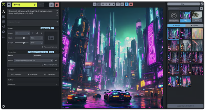Screen dimensions: 205x110
Task: Open the queue list icon next to Invoke
Action: coord(52,5)
